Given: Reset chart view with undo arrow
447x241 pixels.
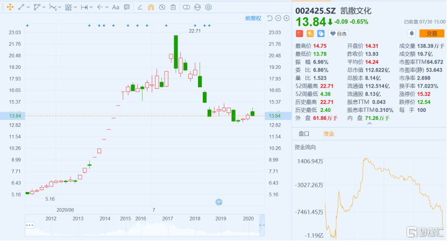Looking at the screenshot, I should pos(269,18).
